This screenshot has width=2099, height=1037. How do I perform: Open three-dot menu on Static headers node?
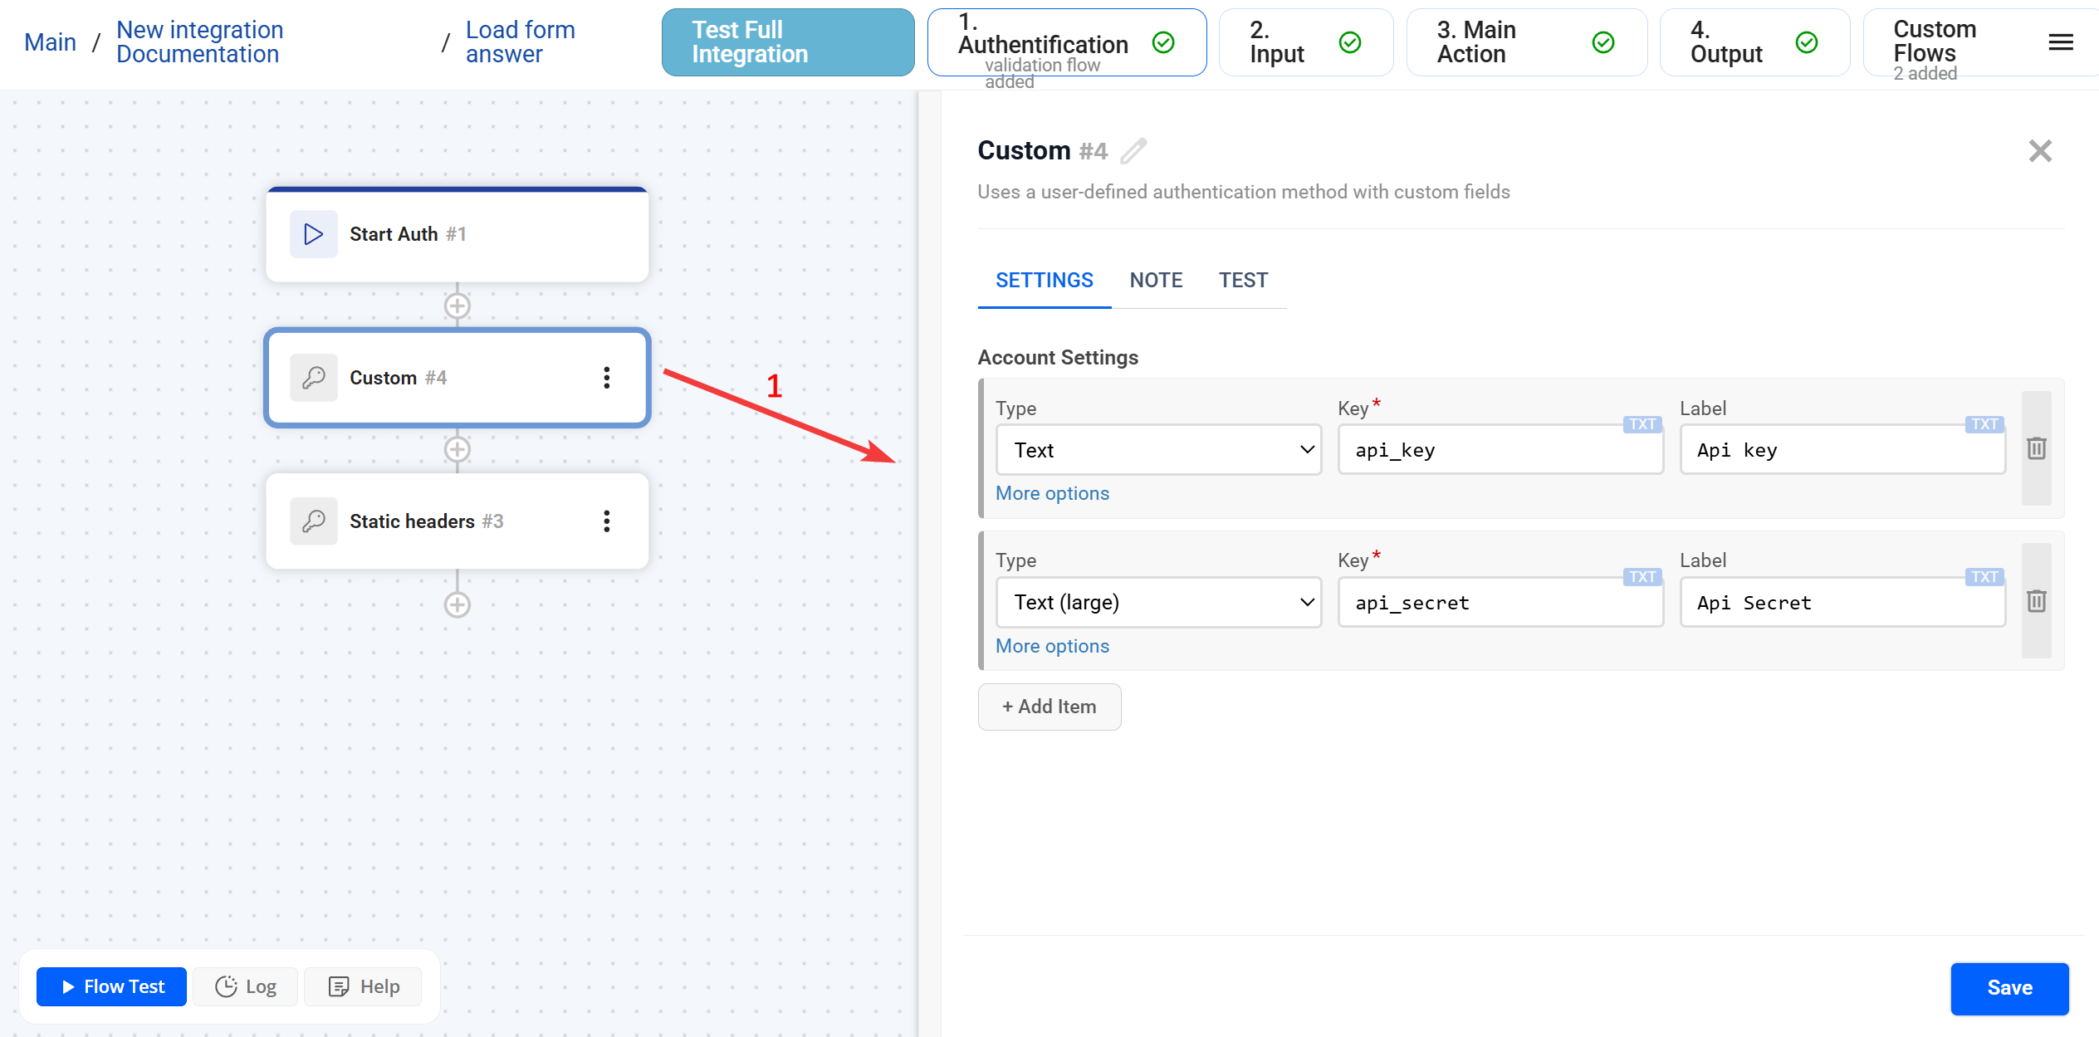coord(607,521)
